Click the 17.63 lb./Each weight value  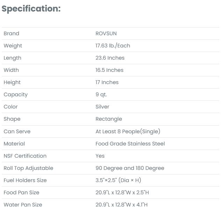click(x=113, y=46)
